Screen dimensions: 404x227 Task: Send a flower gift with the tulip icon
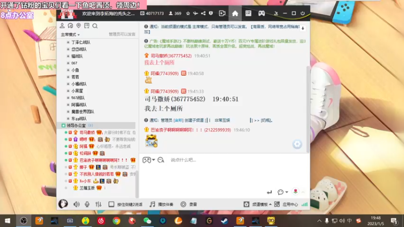(x=295, y=192)
